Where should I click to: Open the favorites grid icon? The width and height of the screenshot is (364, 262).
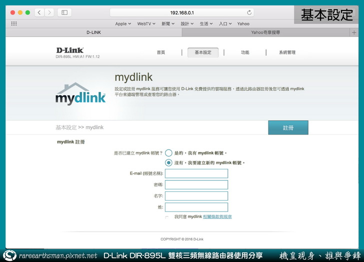[x=14, y=23]
